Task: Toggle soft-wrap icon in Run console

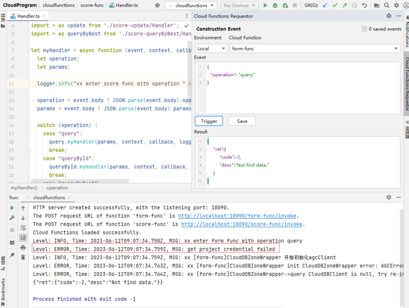Action: [23, 228]
